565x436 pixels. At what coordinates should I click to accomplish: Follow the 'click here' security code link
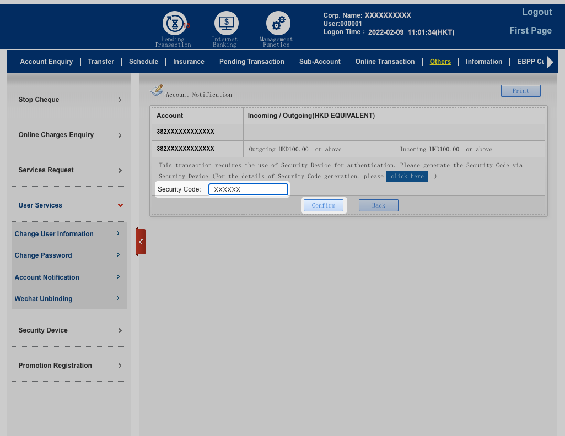click(x=407, y=176)
